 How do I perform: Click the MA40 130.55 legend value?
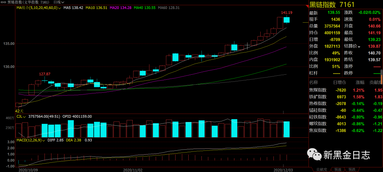point(144,8)
